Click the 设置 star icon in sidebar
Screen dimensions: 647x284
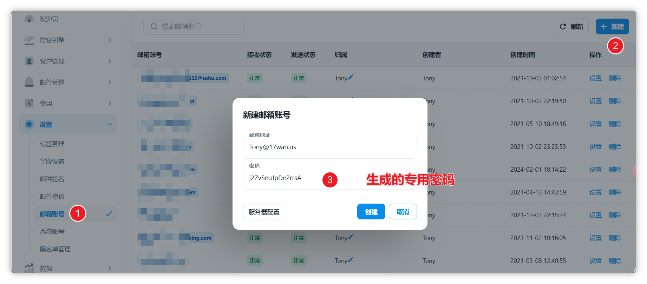29,124
